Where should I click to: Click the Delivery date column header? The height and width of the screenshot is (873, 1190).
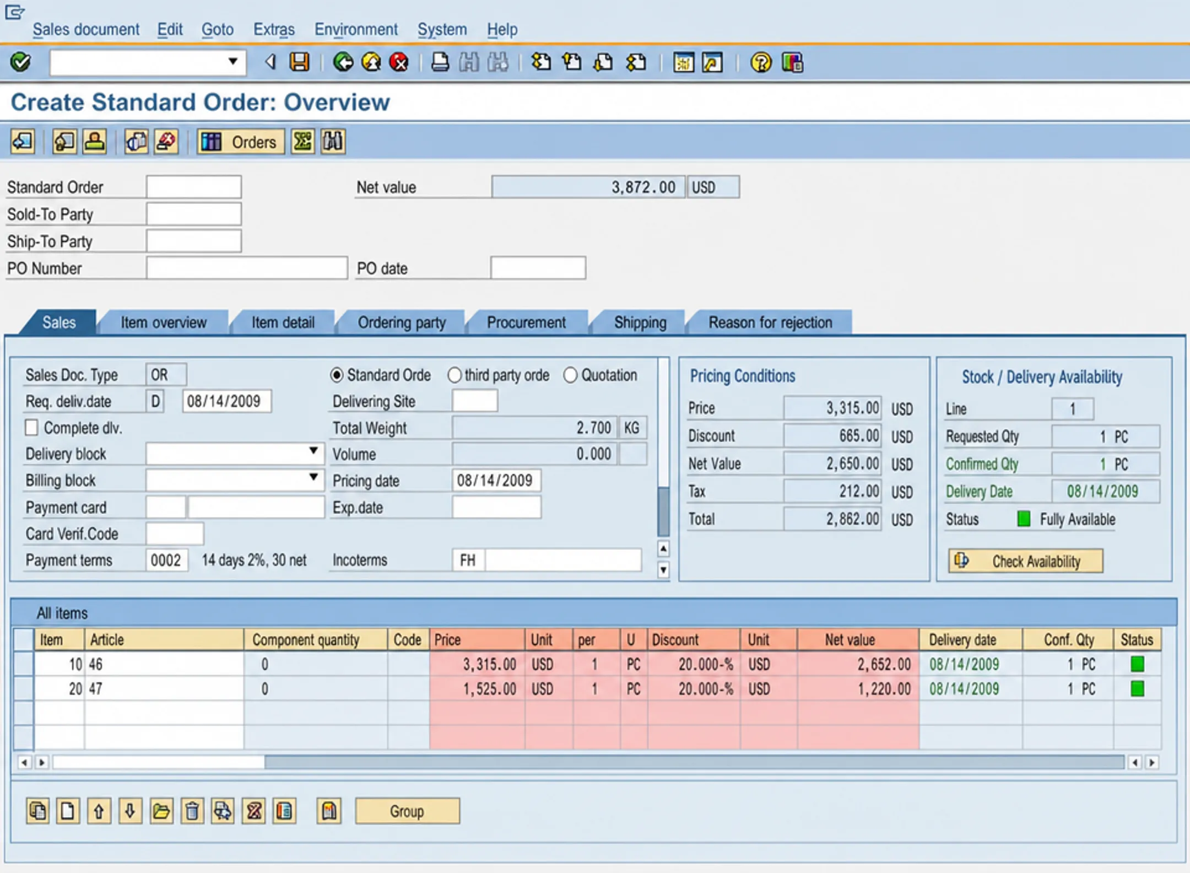click(x=971, y=639)
